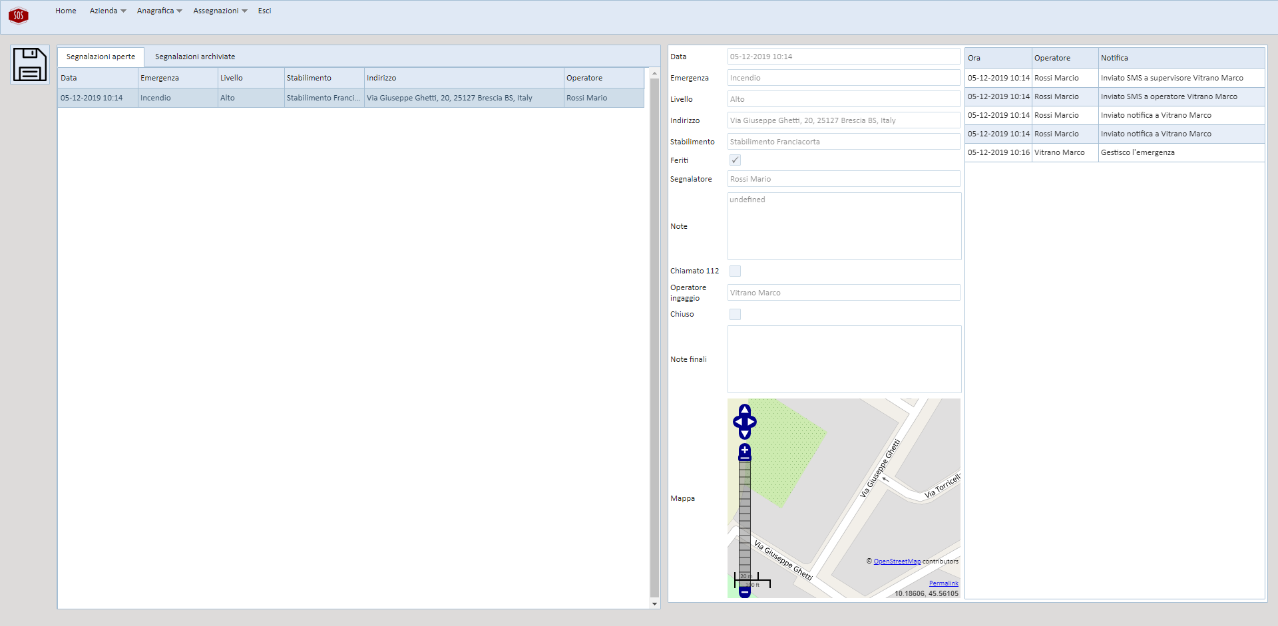Click the Data input field
Viewport: 1278px width, 626px height.
[843, 57]
